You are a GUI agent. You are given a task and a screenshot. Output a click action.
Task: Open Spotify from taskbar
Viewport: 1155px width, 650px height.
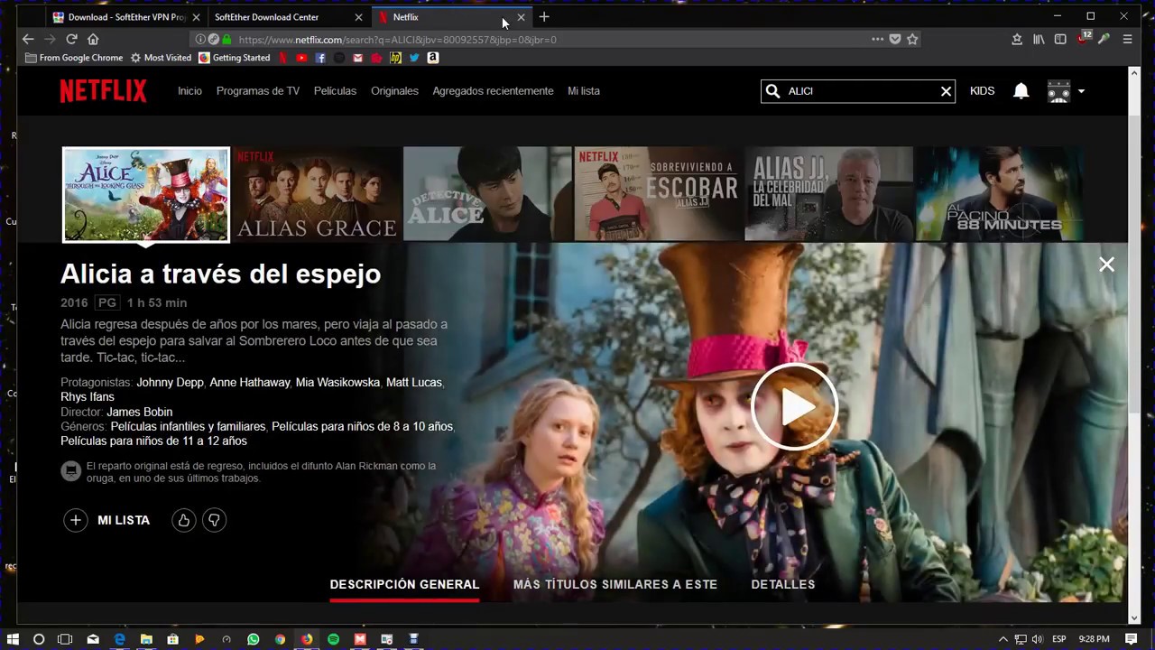click(x=334, y=639)
